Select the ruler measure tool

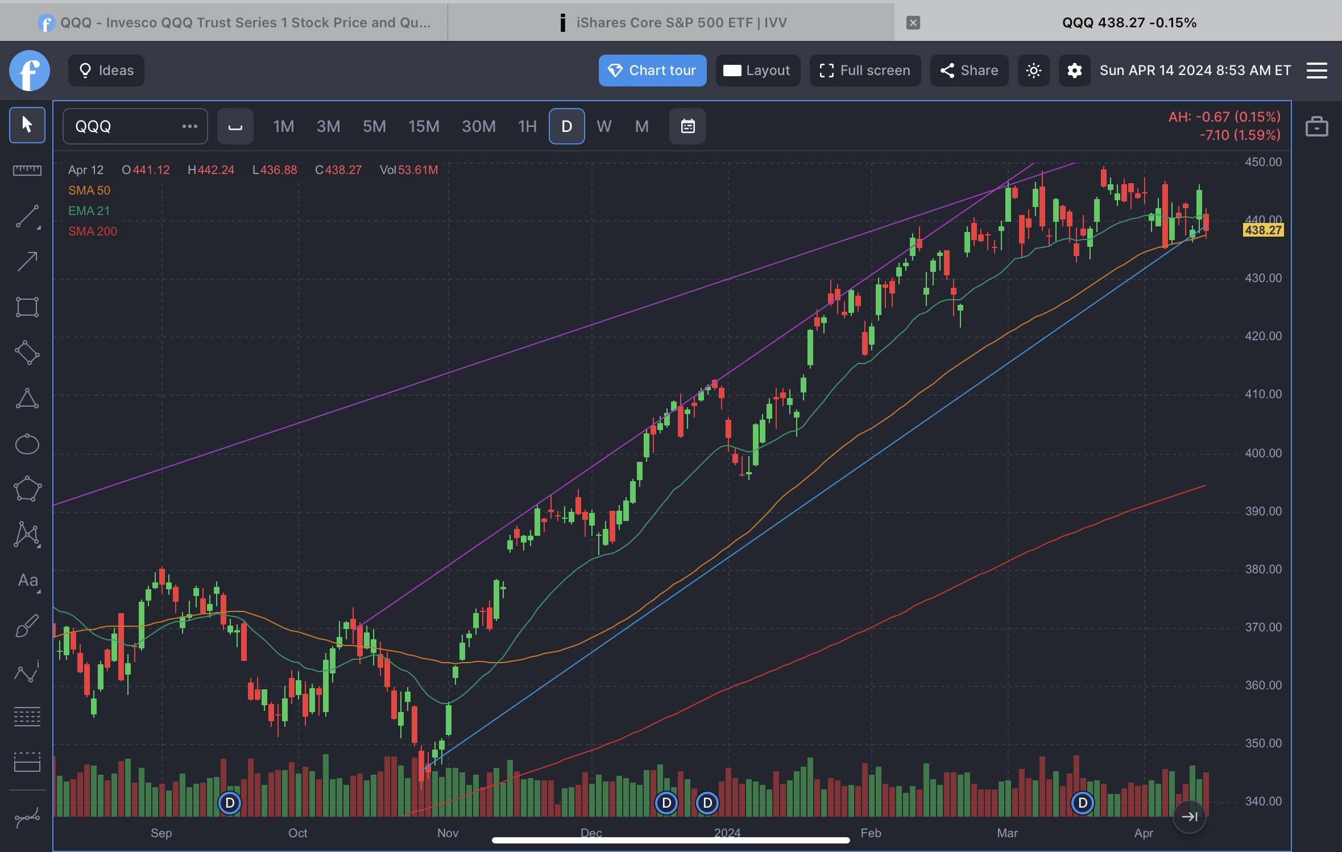click(27, 170)
